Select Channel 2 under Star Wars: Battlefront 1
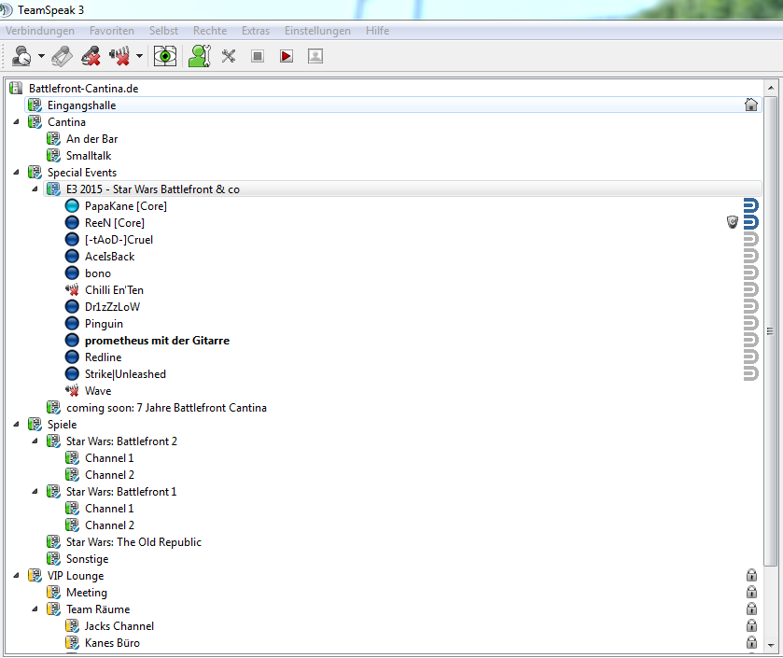Viewport: 783px width, 658px height. 109,525
